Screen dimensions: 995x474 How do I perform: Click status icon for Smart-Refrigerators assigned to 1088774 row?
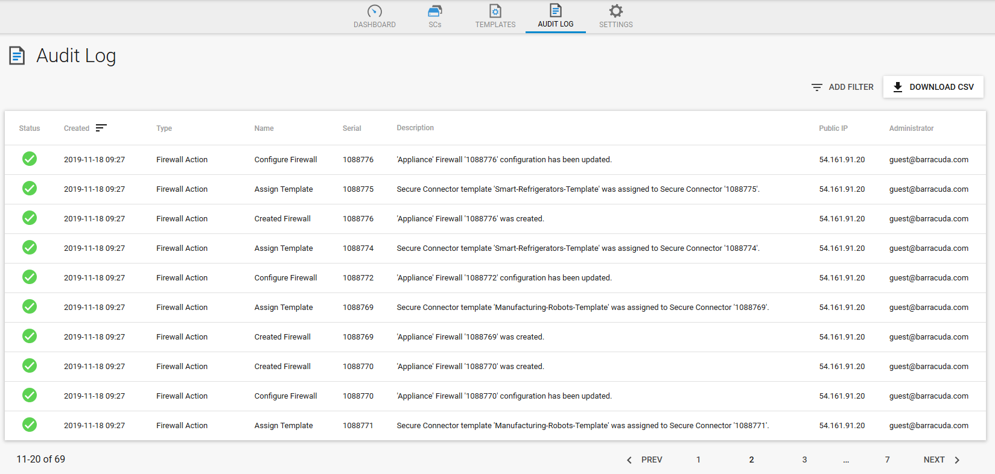[30, 248]
